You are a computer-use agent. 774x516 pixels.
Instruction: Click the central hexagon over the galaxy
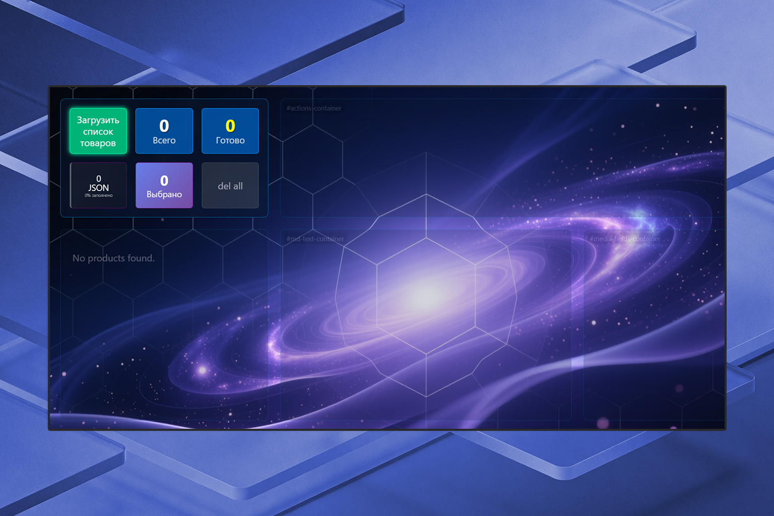(426, 295)
